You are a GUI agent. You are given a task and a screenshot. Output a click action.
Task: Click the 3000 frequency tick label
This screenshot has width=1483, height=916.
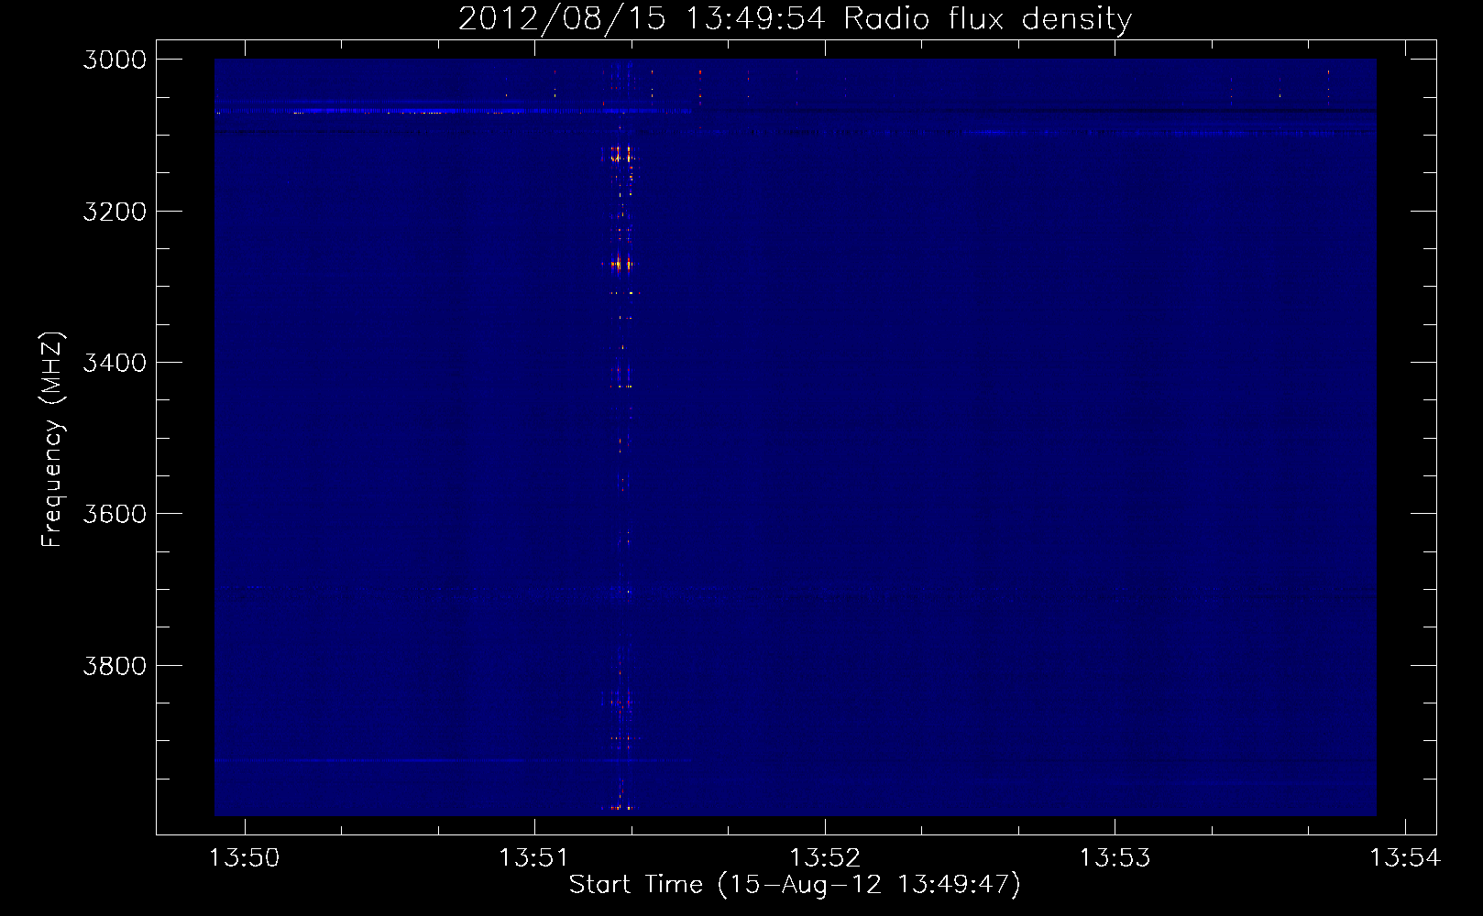115,60
